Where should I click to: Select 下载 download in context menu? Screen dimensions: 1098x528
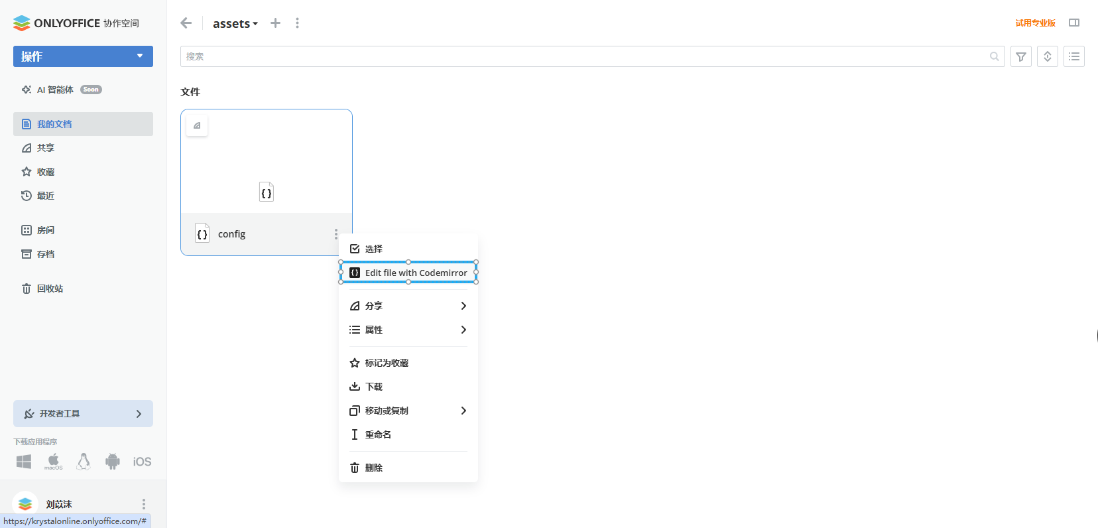408,387
